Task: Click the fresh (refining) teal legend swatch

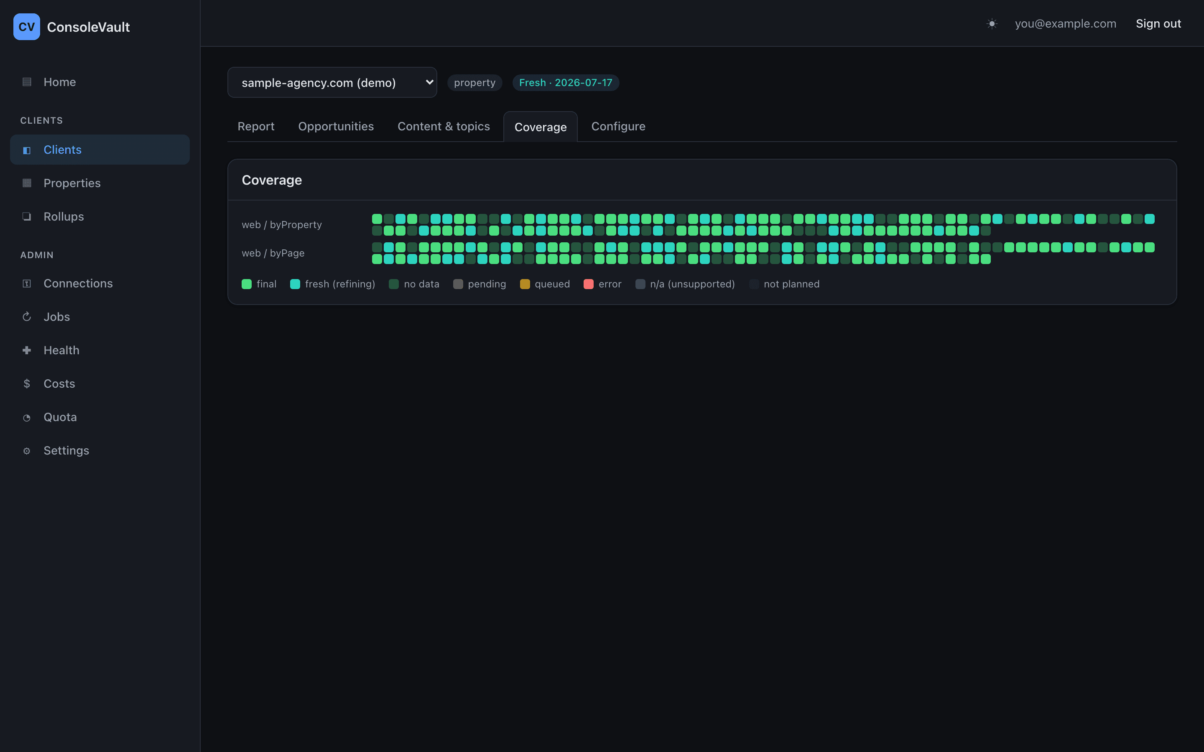Action: 295,284
